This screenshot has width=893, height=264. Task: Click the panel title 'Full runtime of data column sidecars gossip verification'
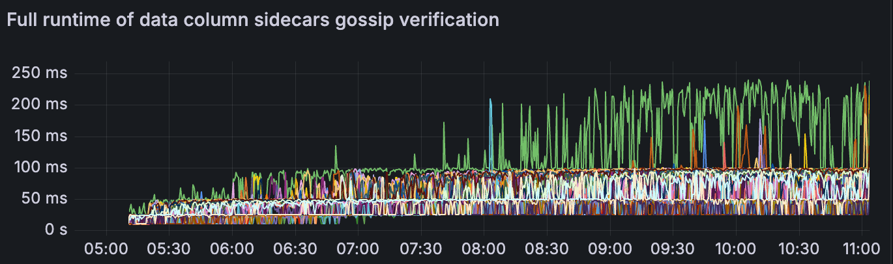[x=253, y=20]
